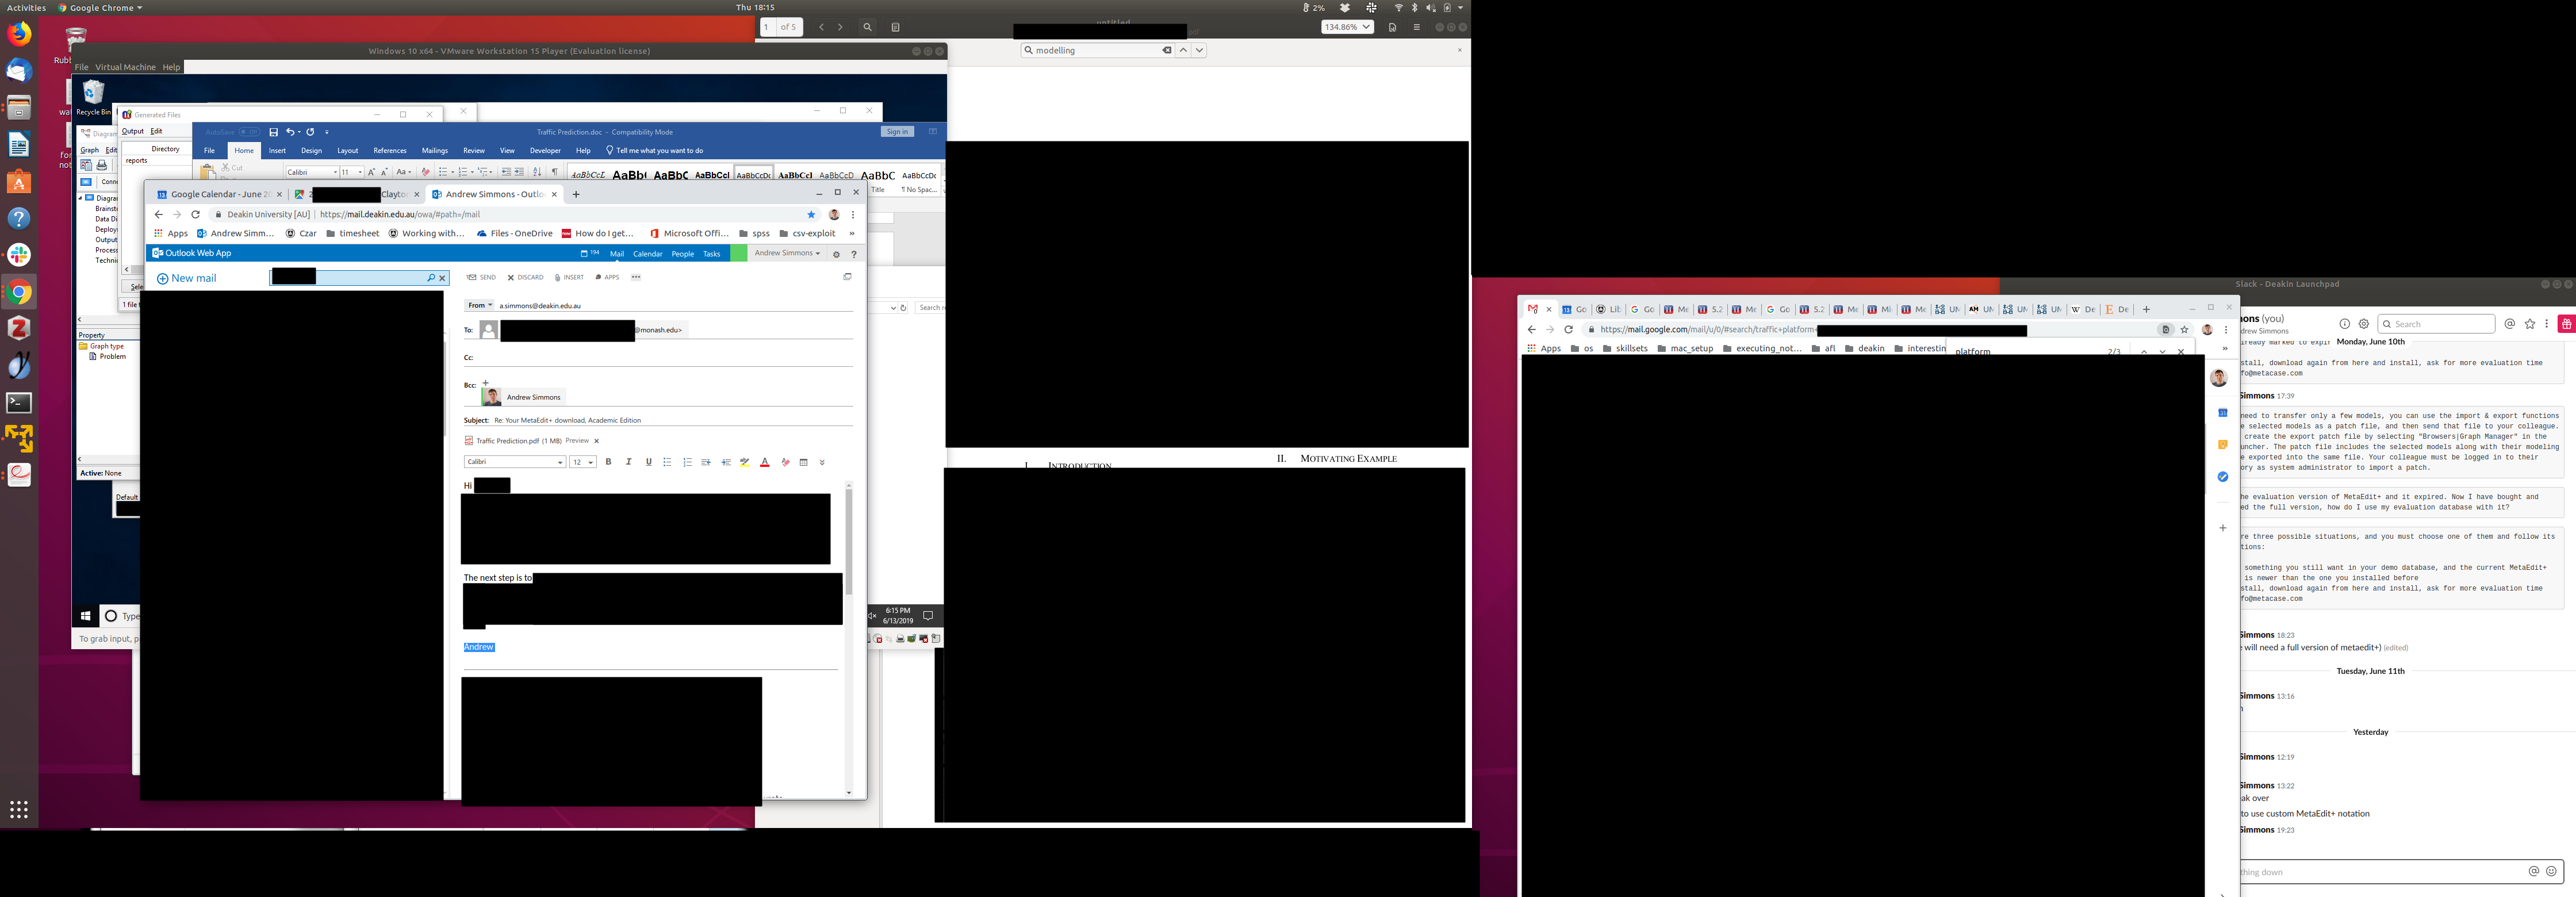Discard the email draft
Viewport: 2576px width, 897px height.
525,277
